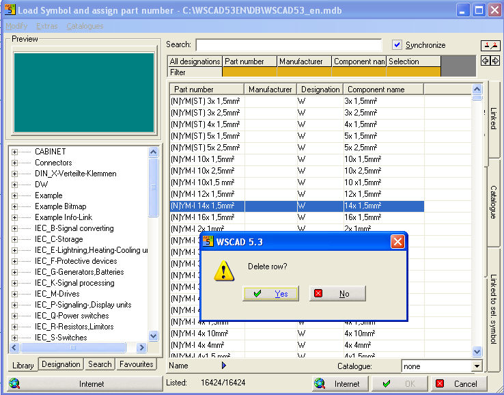The height and width of the screenshot is (395, 504).
Task: Toggle the Synchronize checkbox
Action: click(397, 44)
